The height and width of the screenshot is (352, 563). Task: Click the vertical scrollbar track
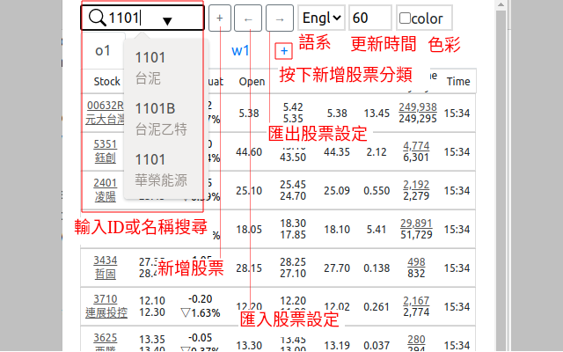point(501,180)
